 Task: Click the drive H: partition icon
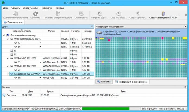pyautogui.click(x=15, y=78)
